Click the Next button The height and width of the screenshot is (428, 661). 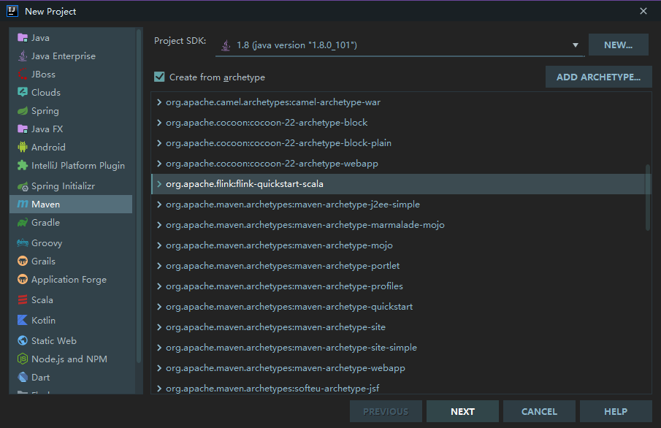[462, 412]
